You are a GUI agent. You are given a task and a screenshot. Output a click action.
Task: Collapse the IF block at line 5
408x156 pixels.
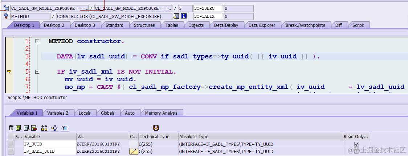click(x=37, y=71)
